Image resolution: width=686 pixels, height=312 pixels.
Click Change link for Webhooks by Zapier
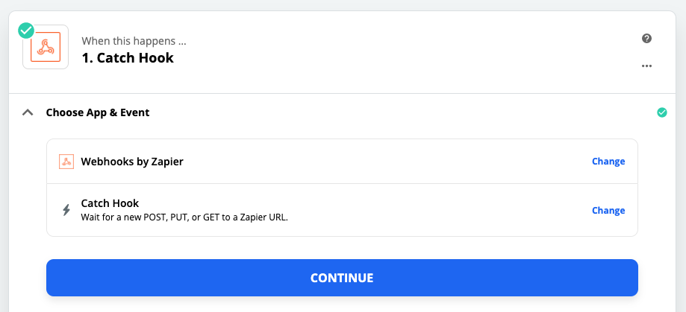[608, 162]
